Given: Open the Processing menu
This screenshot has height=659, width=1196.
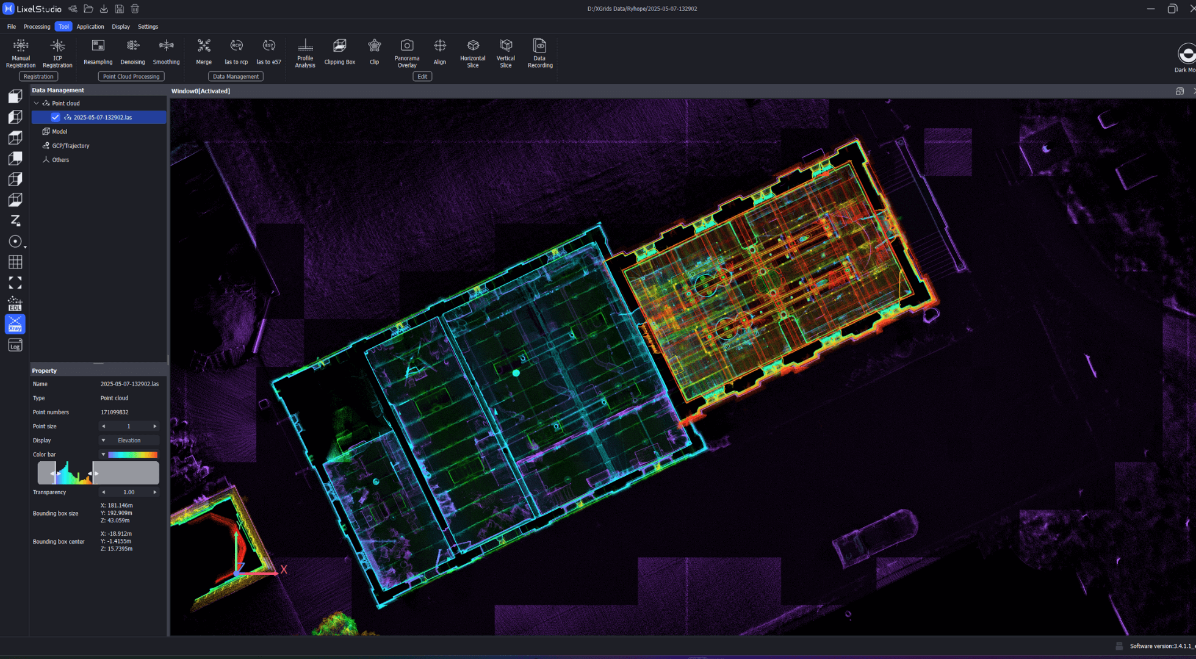Looking at the screenshot, I should click(x=37, y=26).
